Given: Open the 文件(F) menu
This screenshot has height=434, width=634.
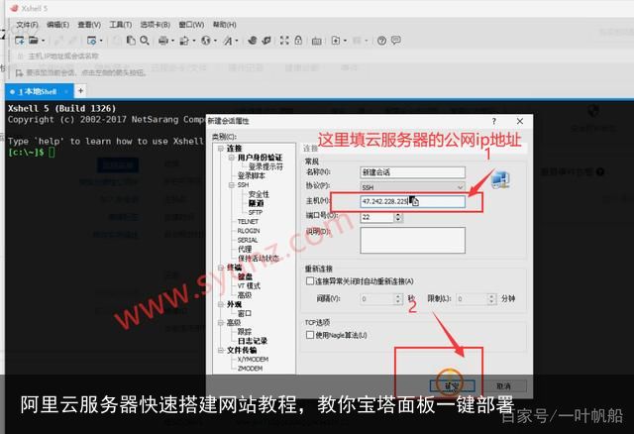Looking at the screenshot, I should (27, 25).
